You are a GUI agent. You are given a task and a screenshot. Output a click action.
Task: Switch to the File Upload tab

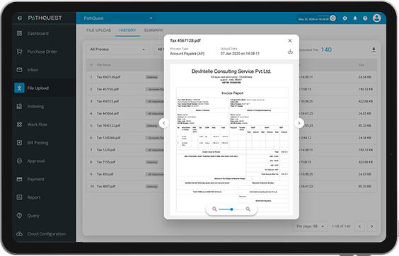coord(99,30)
